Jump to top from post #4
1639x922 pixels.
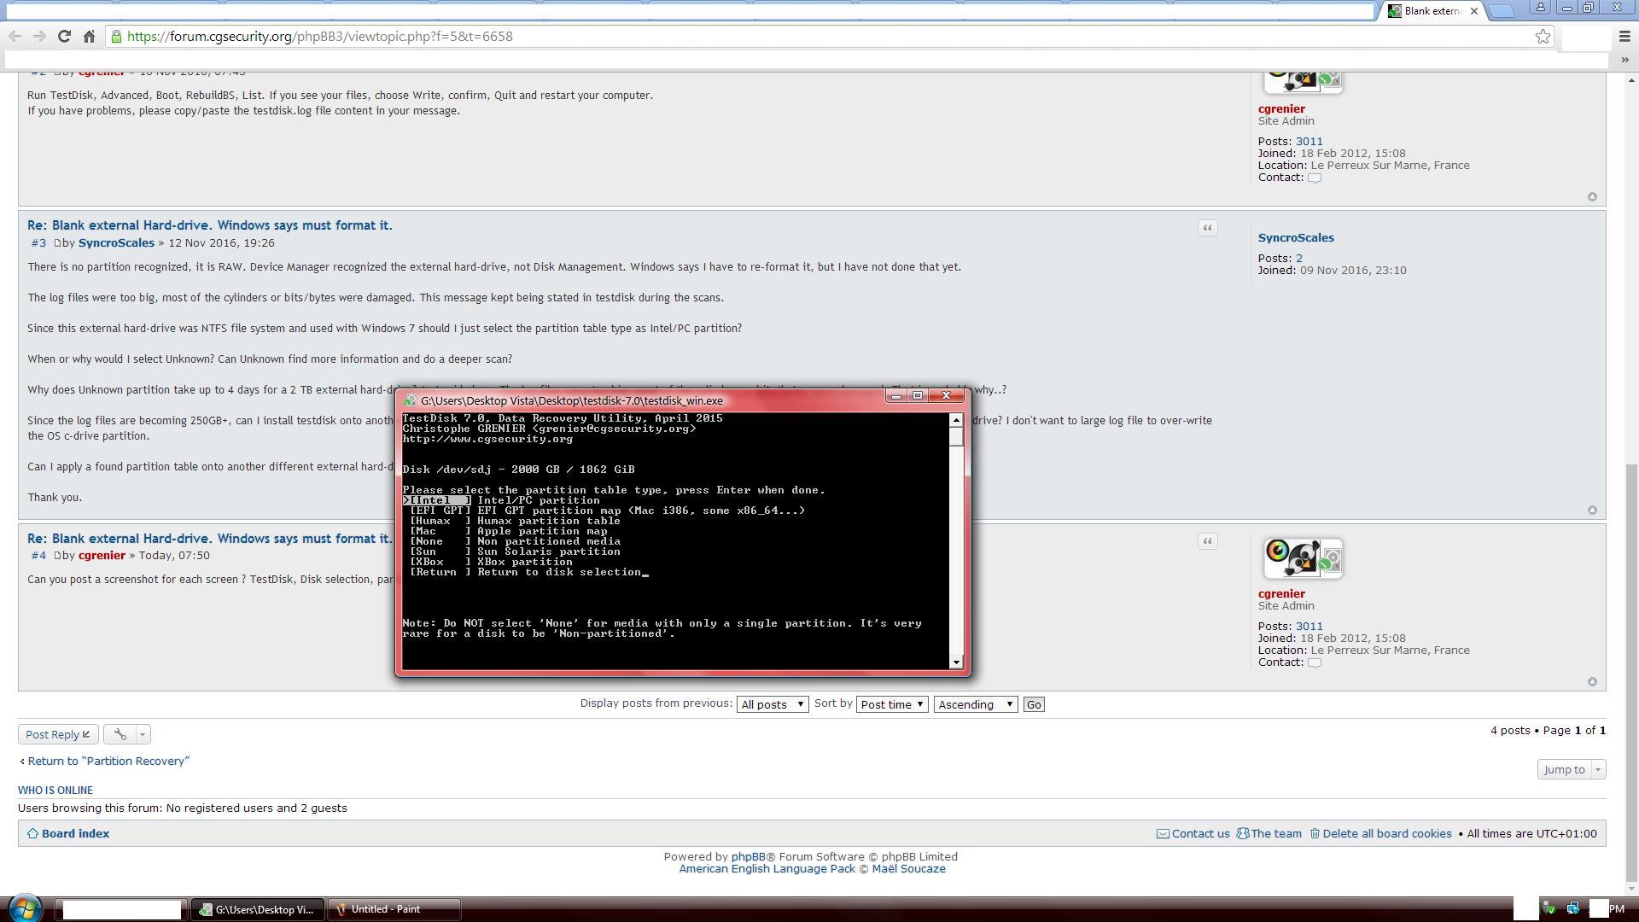pos(1592,682)
